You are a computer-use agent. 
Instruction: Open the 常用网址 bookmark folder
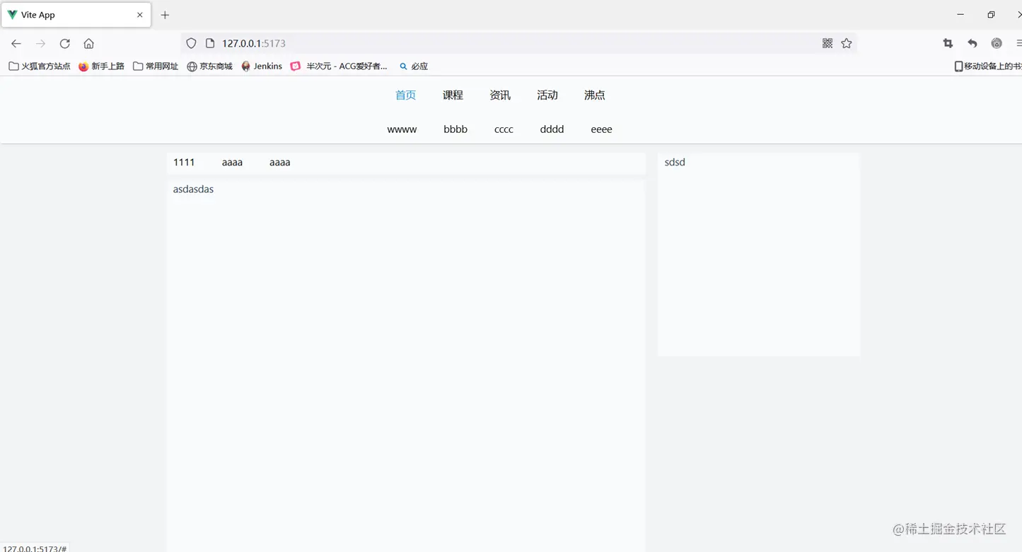point(156,66)
